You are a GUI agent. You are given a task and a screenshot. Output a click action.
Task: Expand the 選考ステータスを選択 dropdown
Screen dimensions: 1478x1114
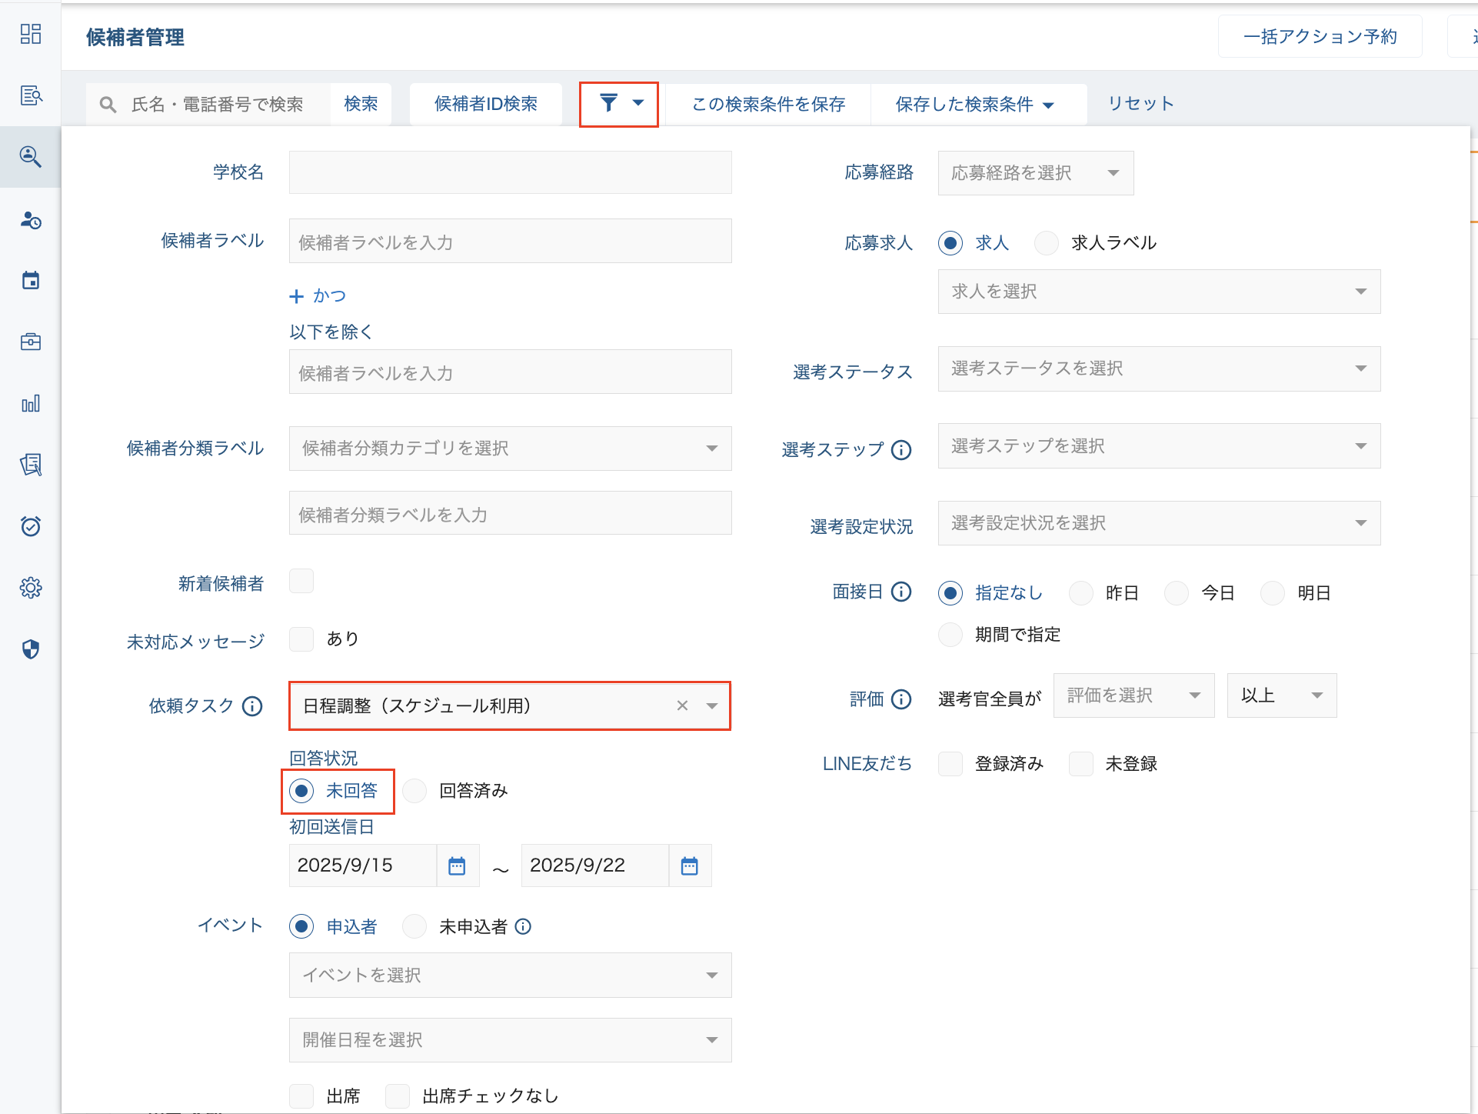1159,369
